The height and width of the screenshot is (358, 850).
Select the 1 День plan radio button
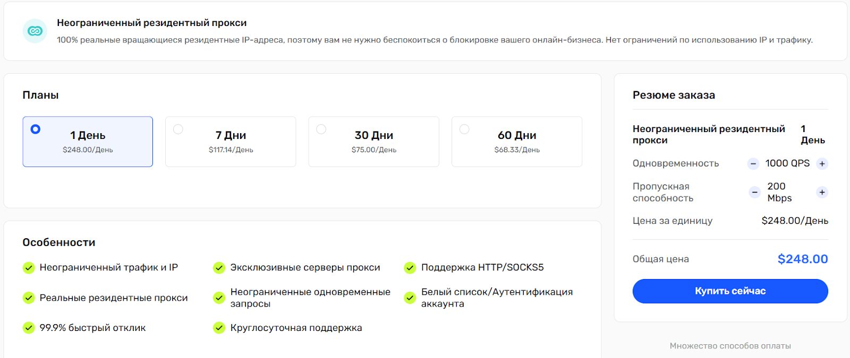pos(36,129)
